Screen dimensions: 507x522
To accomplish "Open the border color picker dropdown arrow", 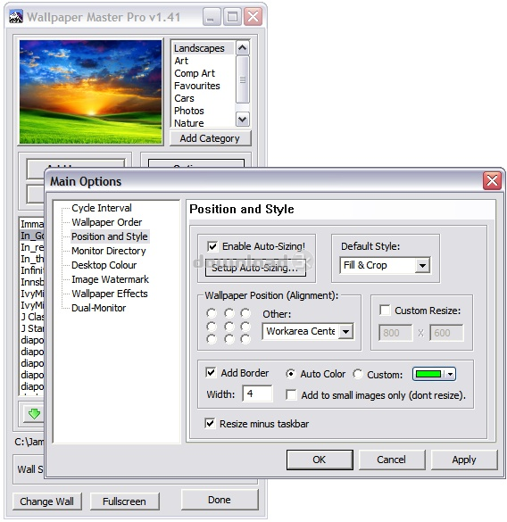I will 450,374.
